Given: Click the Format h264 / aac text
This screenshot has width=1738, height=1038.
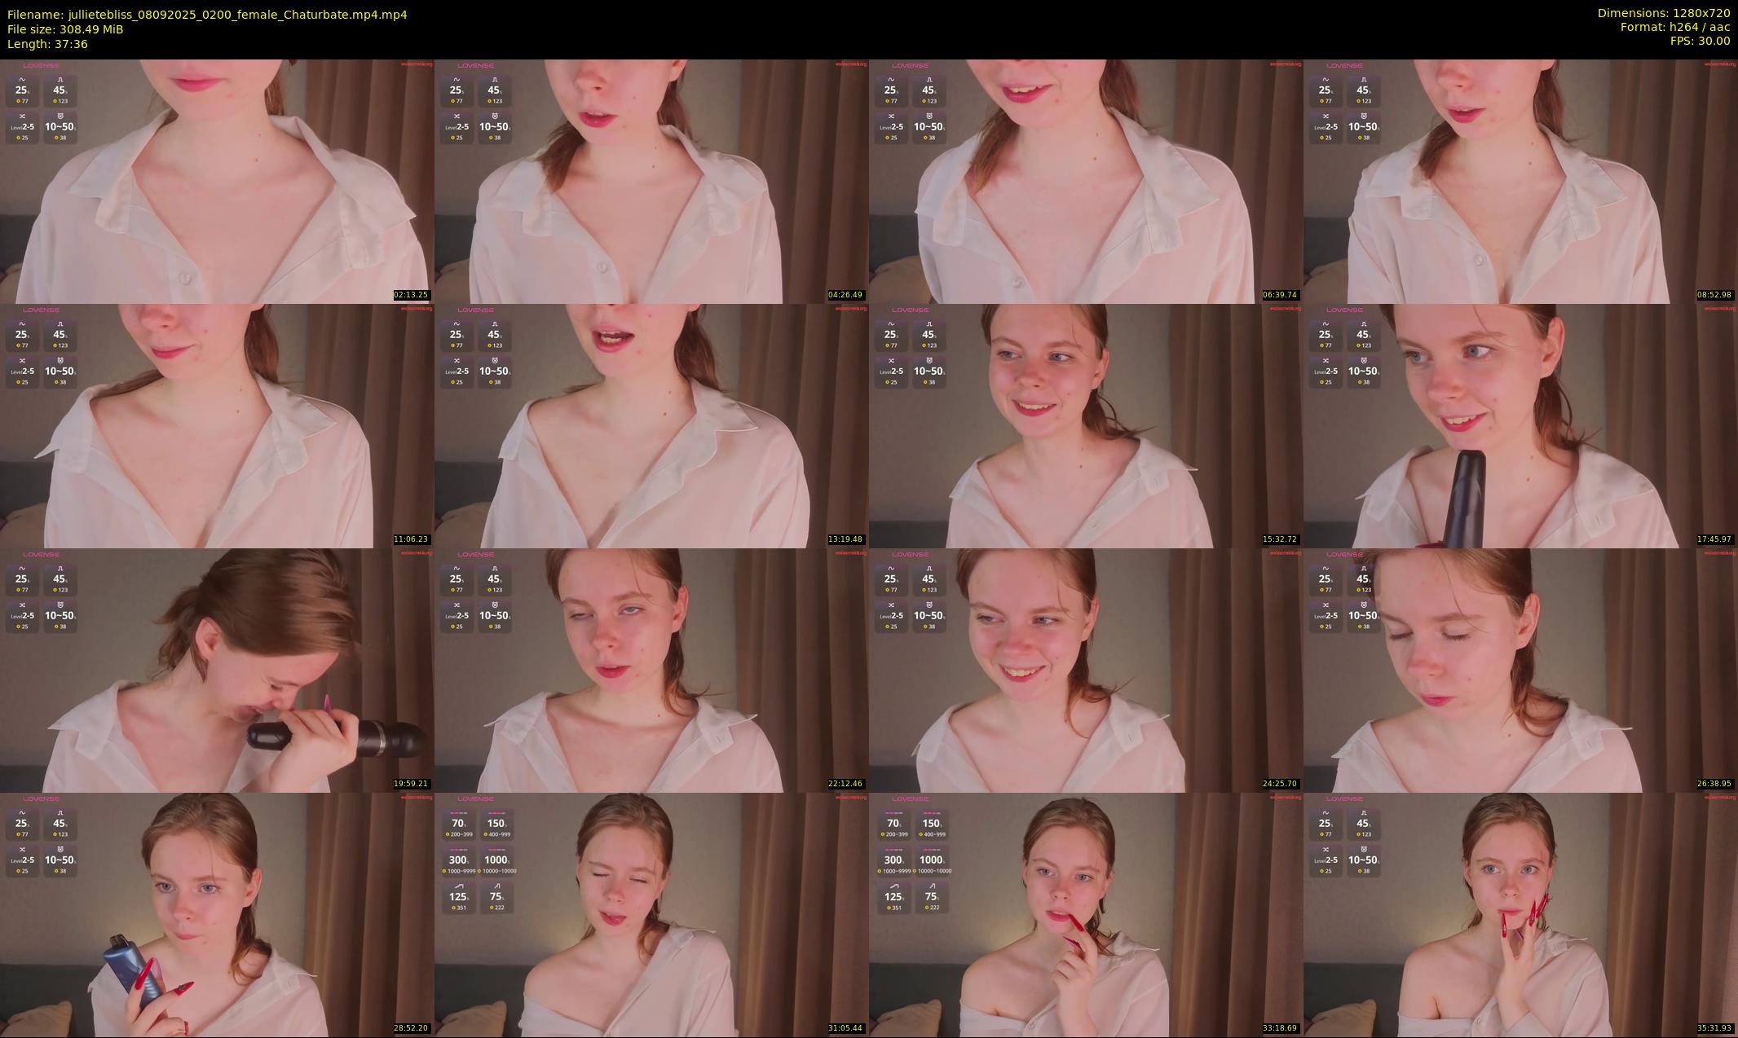Looking at the screenshot, I should coord(1674,27).
